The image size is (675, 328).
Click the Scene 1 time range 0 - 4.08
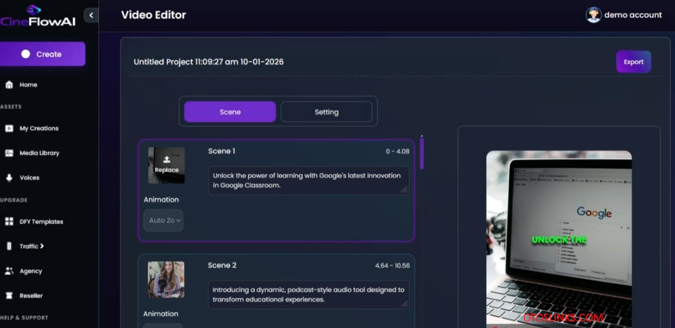point(398,151)
